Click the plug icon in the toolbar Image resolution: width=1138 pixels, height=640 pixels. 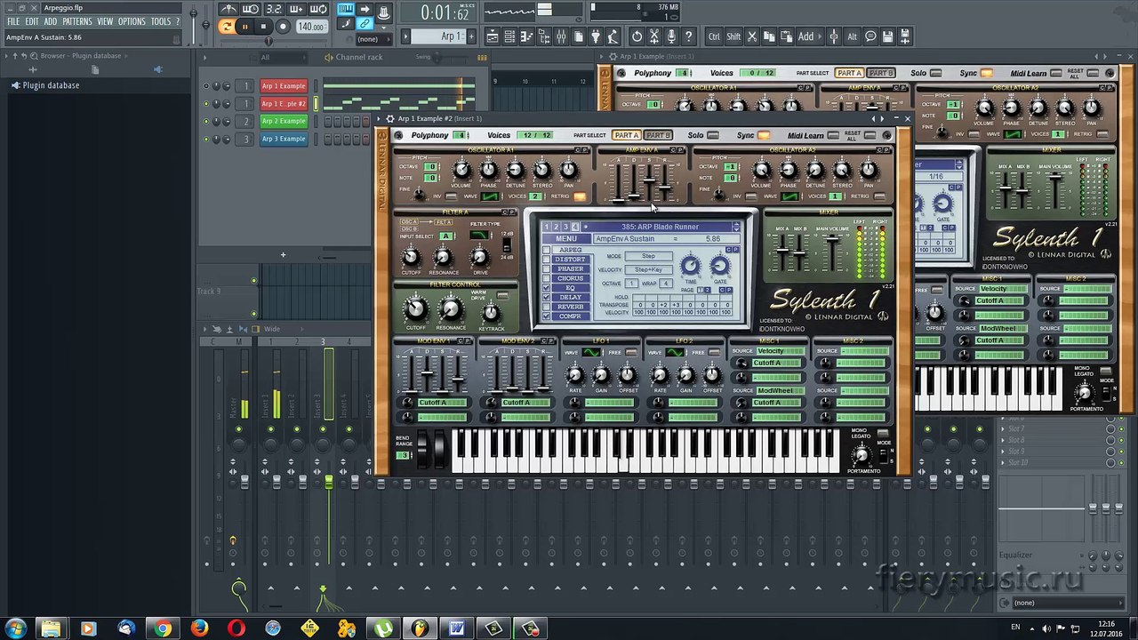(595, 36)
